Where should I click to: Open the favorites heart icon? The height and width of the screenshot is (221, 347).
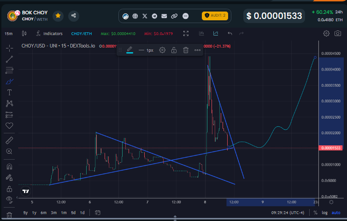coord(9,125)
